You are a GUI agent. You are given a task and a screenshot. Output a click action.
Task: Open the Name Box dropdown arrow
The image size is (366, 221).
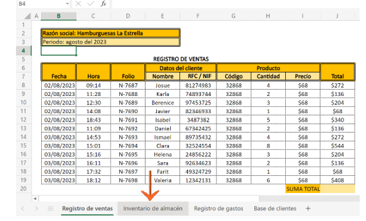click(x=67, y=4)
